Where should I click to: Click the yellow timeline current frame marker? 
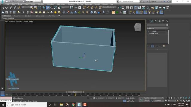point(75,95)
